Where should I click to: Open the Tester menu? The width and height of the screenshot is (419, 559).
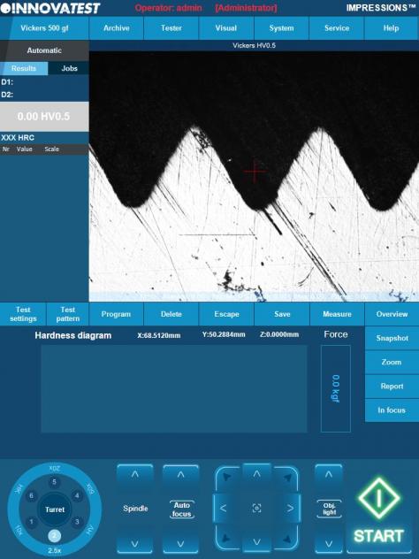coord(171,28)
